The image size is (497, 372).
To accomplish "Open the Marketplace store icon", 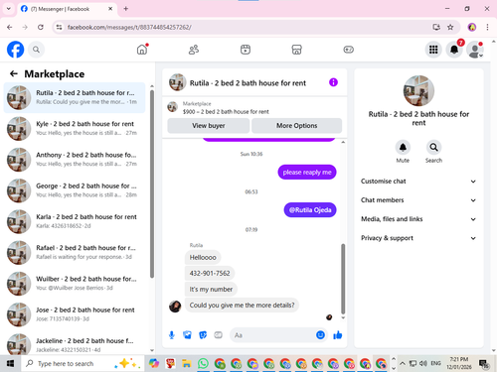I will pyautogui.click(x=296, y=50).
